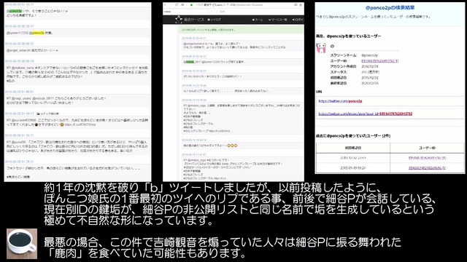Image resolution: width=467 pixels, height=262 pixels.
Task: Open the first user ID in the past users table
Action: point(427,158)
